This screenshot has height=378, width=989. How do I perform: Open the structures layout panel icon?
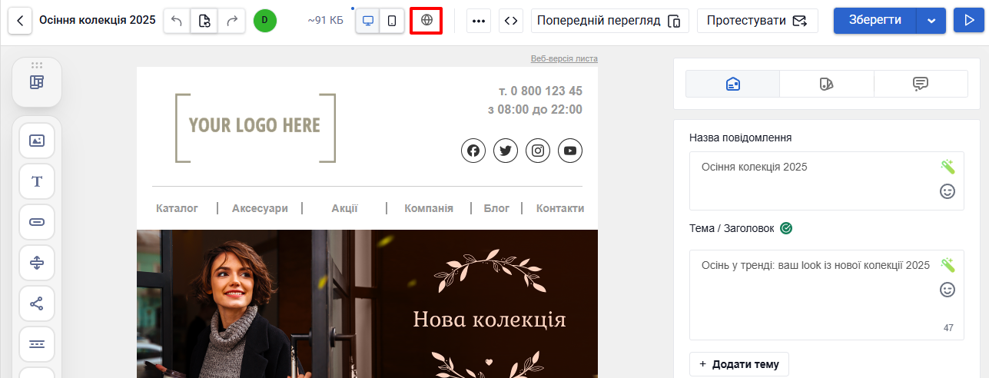(x=37, y=82)
